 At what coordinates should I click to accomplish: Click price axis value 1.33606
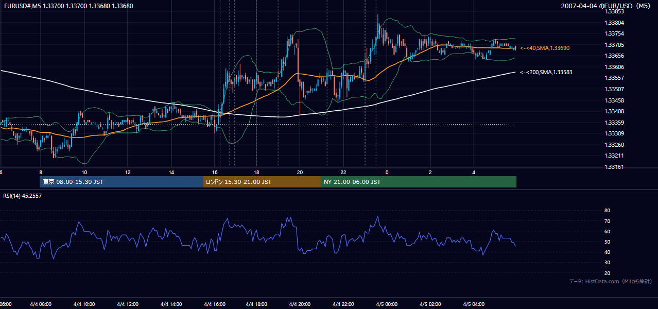[x=614, y=67]
